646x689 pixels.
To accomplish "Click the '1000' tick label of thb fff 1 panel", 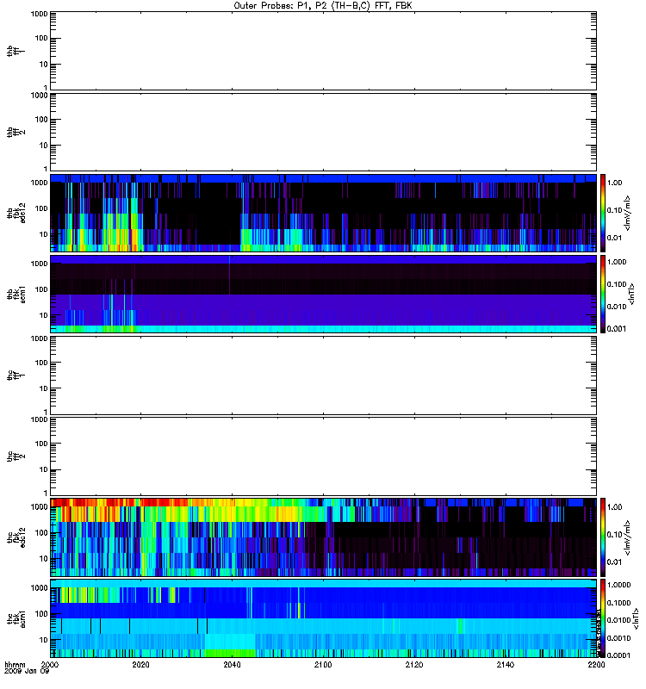I will (x=39, y=14).
